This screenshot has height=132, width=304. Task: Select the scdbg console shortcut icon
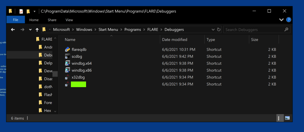tap(67, 56)
